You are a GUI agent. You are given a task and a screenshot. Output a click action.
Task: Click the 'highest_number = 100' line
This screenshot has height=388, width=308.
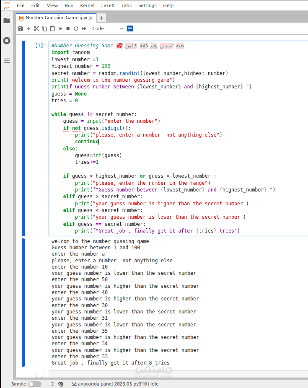click(x=81, y=66)
